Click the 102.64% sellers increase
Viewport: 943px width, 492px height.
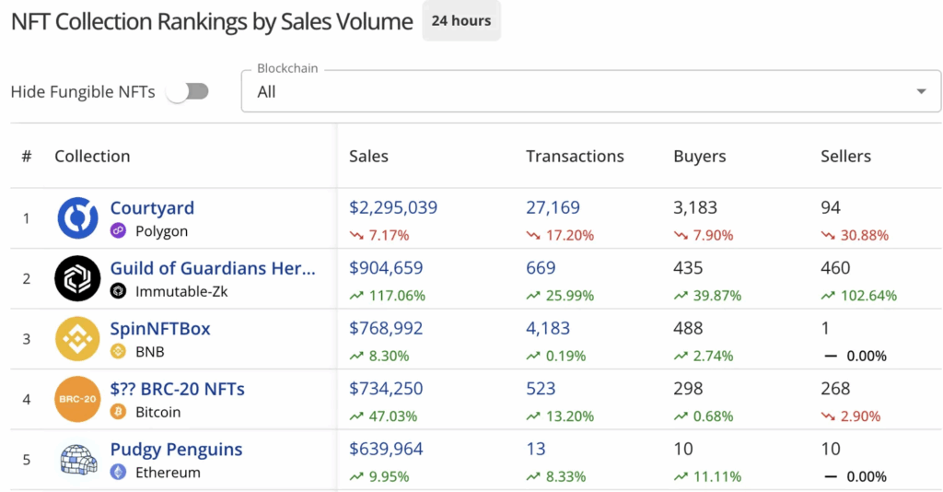(x=859, y=296)
